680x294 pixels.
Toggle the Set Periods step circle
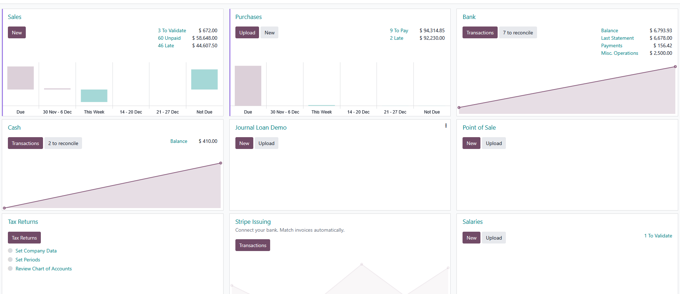[10, 260]
